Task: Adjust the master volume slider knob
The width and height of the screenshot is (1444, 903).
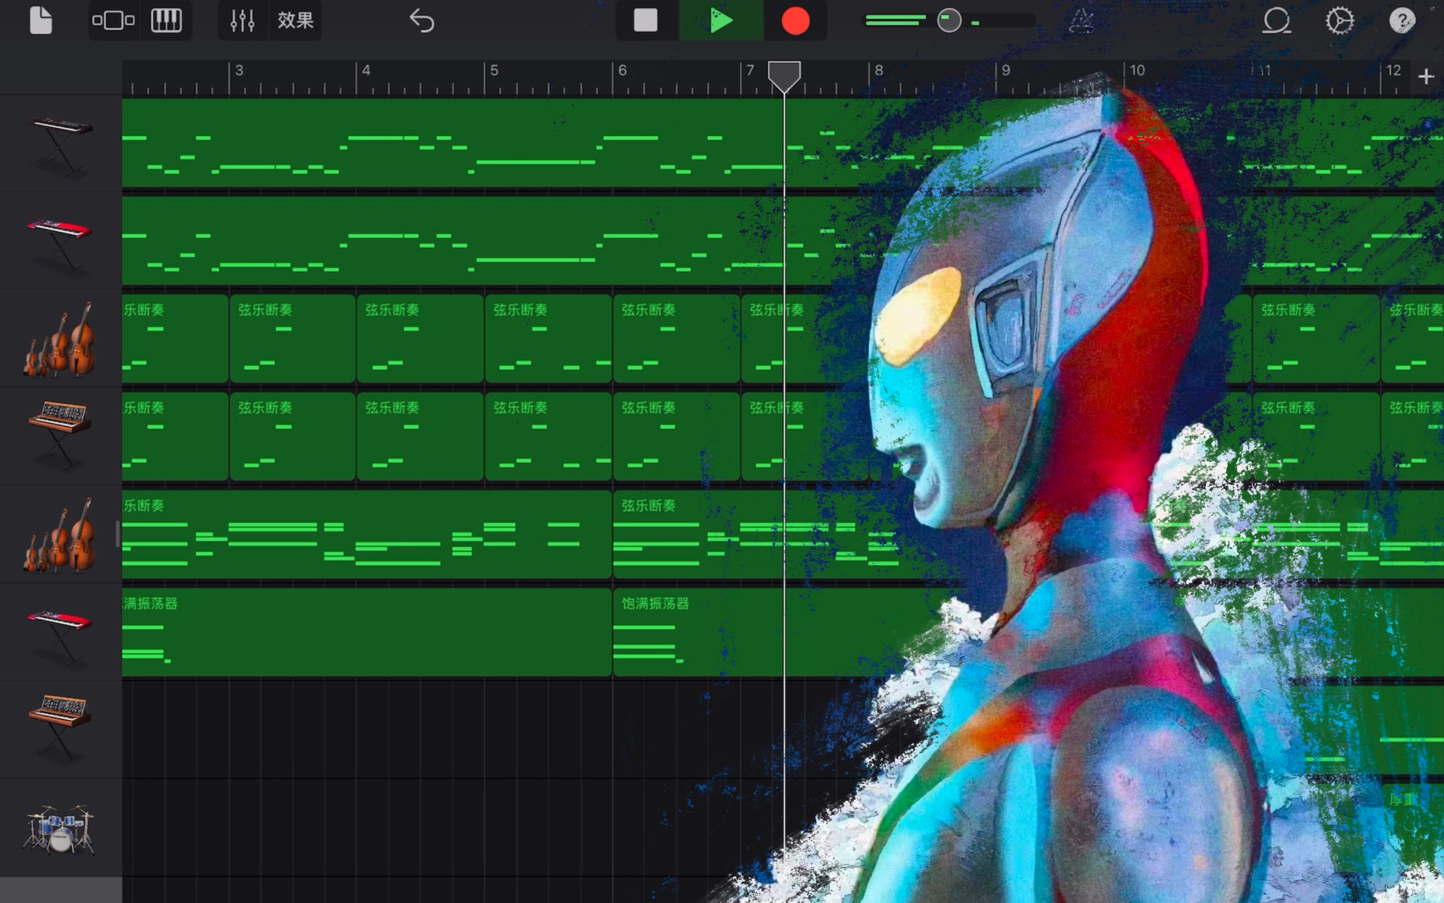Action: pyautogui.click(x=949, y=20)
